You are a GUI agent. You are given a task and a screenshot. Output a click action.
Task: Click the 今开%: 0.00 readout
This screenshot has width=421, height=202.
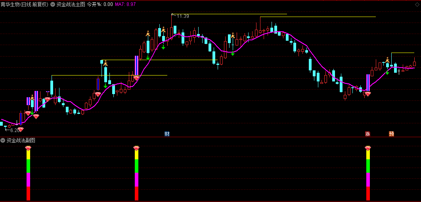[x=100, y=4]
